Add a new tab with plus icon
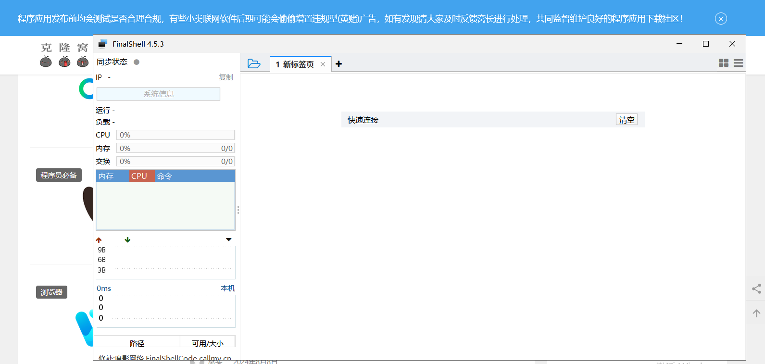Image resolution: width=765 pixels, height=364 pixels. pyautogui.click(x=339, y=64)
